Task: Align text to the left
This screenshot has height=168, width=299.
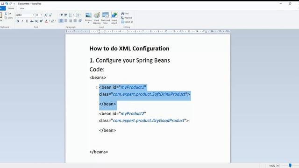Action: tap(61, 21)
